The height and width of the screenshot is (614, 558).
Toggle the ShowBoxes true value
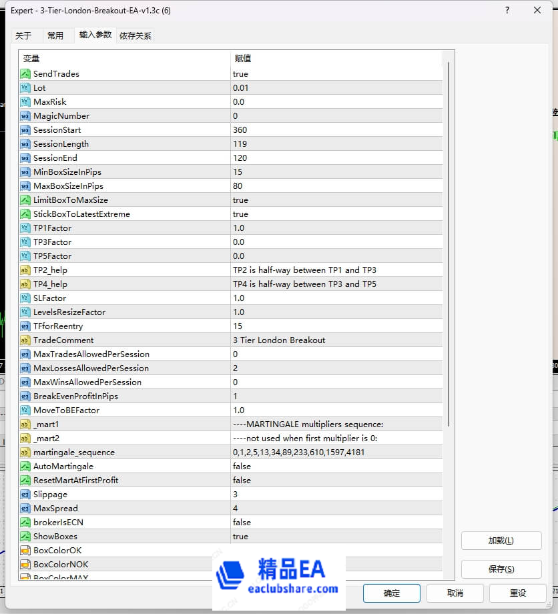pyautogui.click(x=240, y=537)
